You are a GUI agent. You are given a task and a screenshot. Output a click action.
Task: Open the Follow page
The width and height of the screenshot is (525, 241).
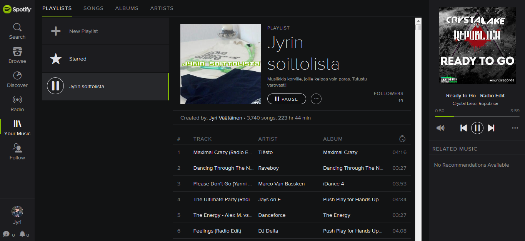(x=17, y=152)
